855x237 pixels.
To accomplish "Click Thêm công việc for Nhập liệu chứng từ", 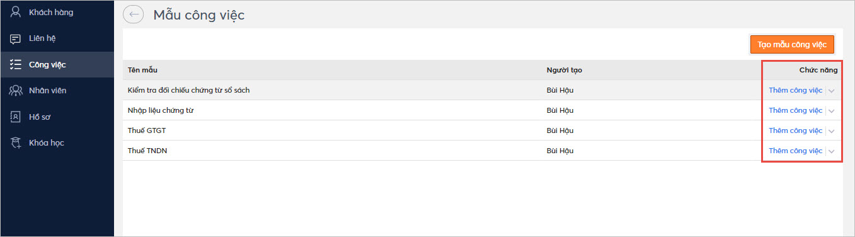I will (x=795, y=110).
